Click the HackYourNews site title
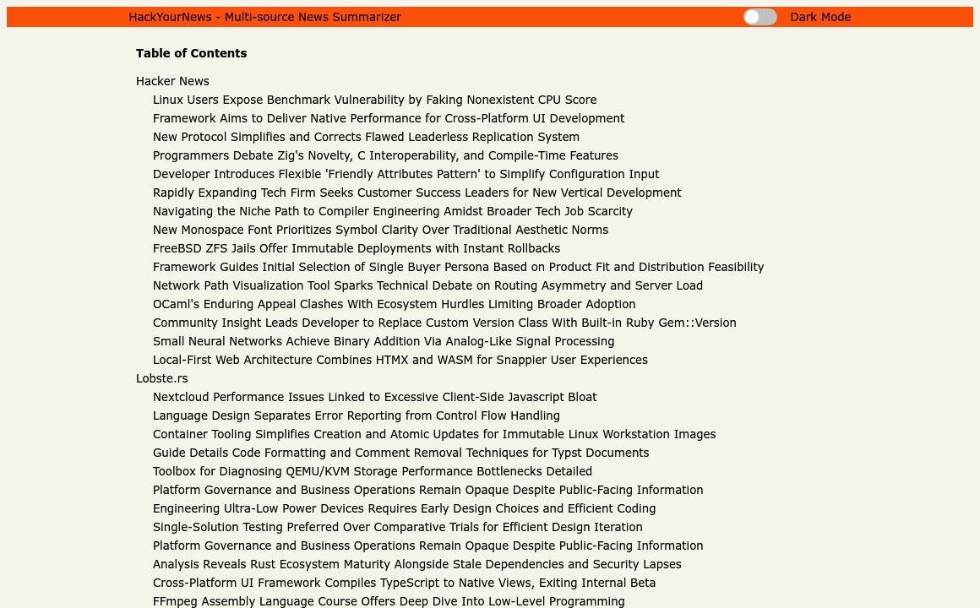The width and height of the screenshot is (980, 608). click(x=264, y=17)
